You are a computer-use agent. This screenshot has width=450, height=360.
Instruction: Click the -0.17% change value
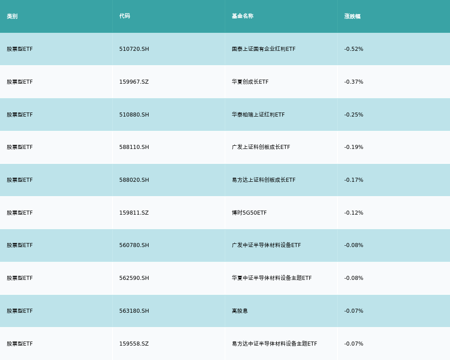click(354, 180)
